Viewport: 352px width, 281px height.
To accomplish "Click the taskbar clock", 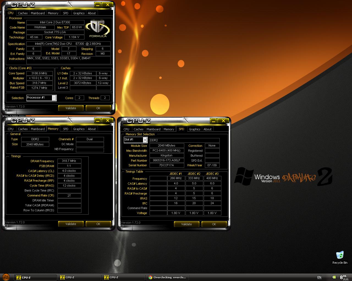I will 344,277.
